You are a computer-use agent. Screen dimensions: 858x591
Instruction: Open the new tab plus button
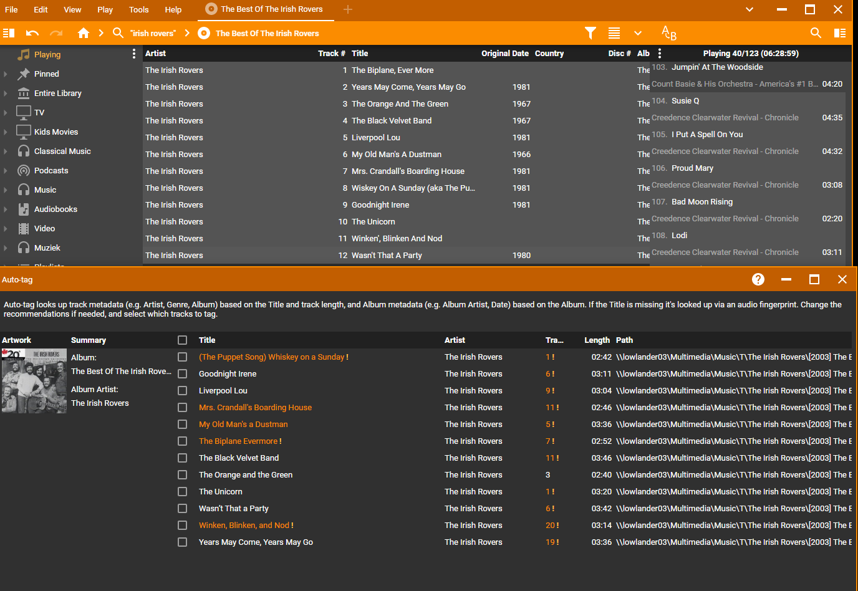click(x=348, y=9)
